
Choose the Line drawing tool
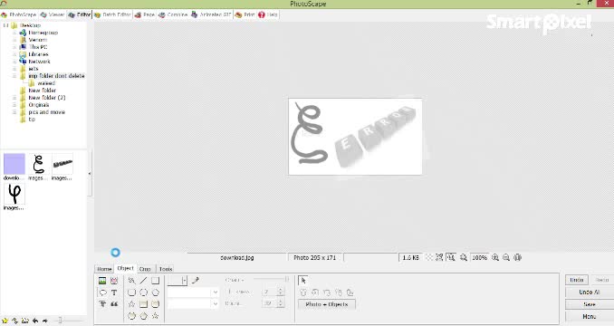point(143,281)
